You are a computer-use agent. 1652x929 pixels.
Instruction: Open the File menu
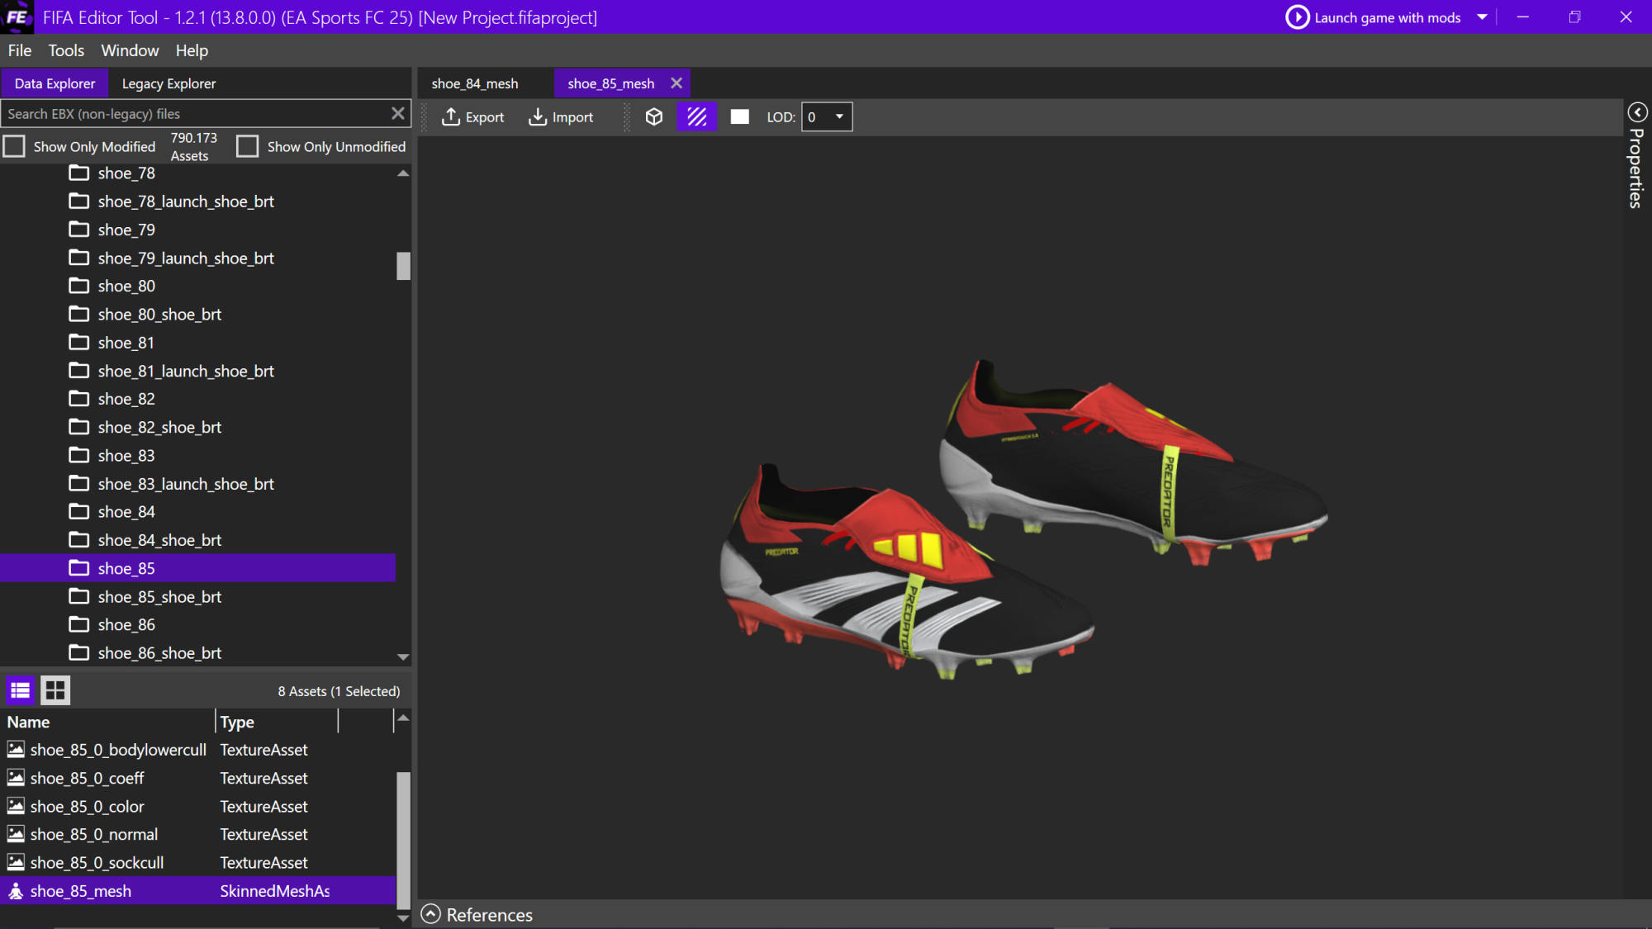point(20,50)
